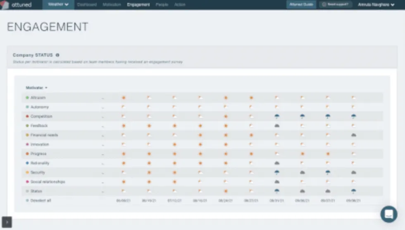
Task: Click the cloud icon for Feedback on 08/31/21
Action: pos(277,126)
